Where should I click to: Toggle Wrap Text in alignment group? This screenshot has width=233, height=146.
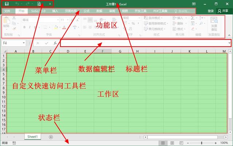pyautogui.click(x=114, y=19)
